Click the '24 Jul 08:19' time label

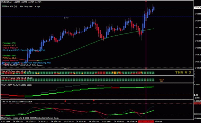coord(132,121)
